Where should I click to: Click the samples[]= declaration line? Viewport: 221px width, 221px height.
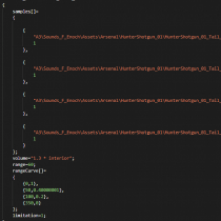tap(25, 12)
